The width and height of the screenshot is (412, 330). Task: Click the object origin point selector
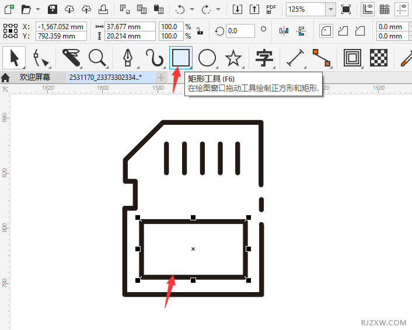[x=11, y=31]
